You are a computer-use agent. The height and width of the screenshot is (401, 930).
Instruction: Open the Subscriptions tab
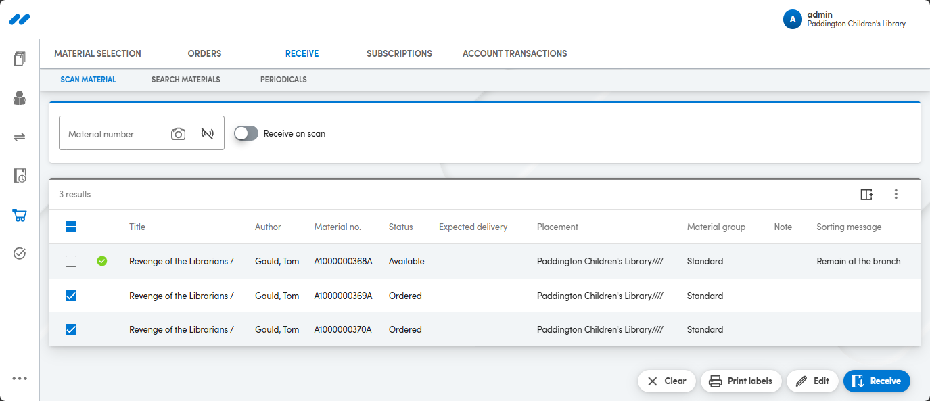coord(399,53)
